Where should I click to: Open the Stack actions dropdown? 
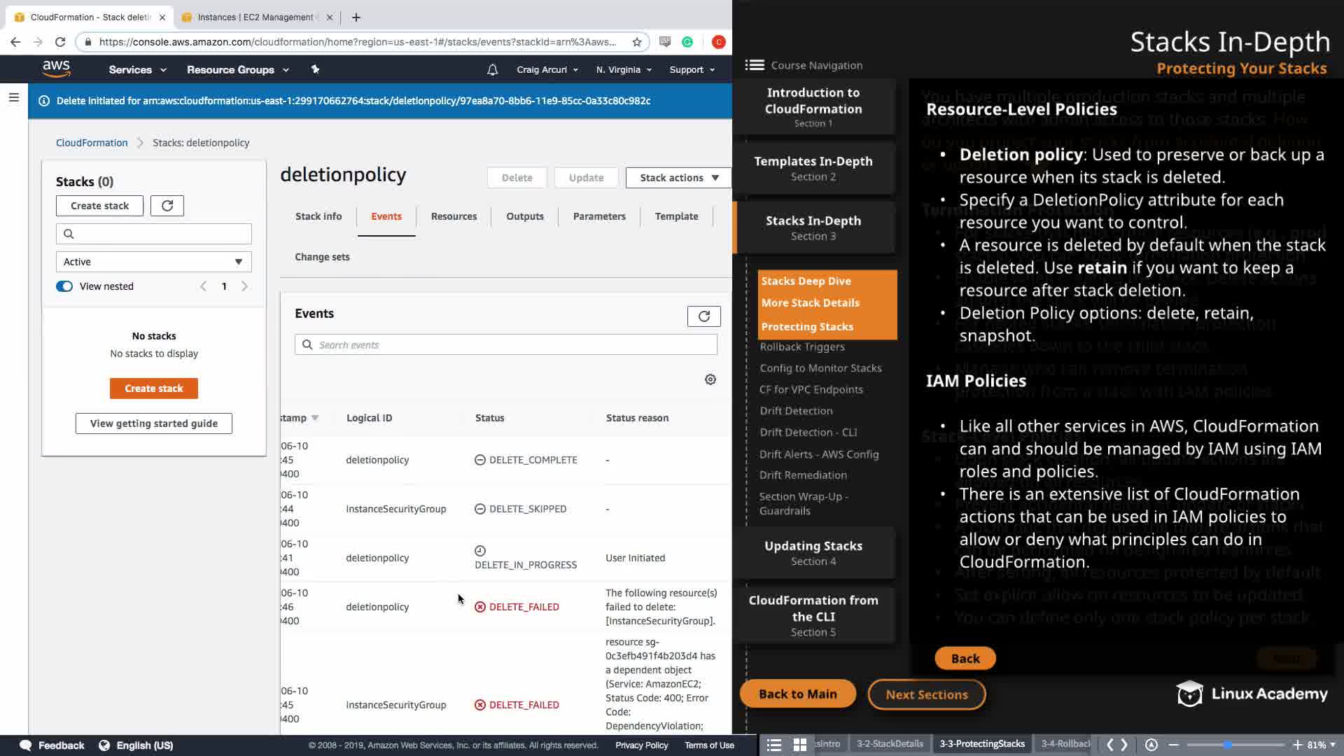click(678, 178)
